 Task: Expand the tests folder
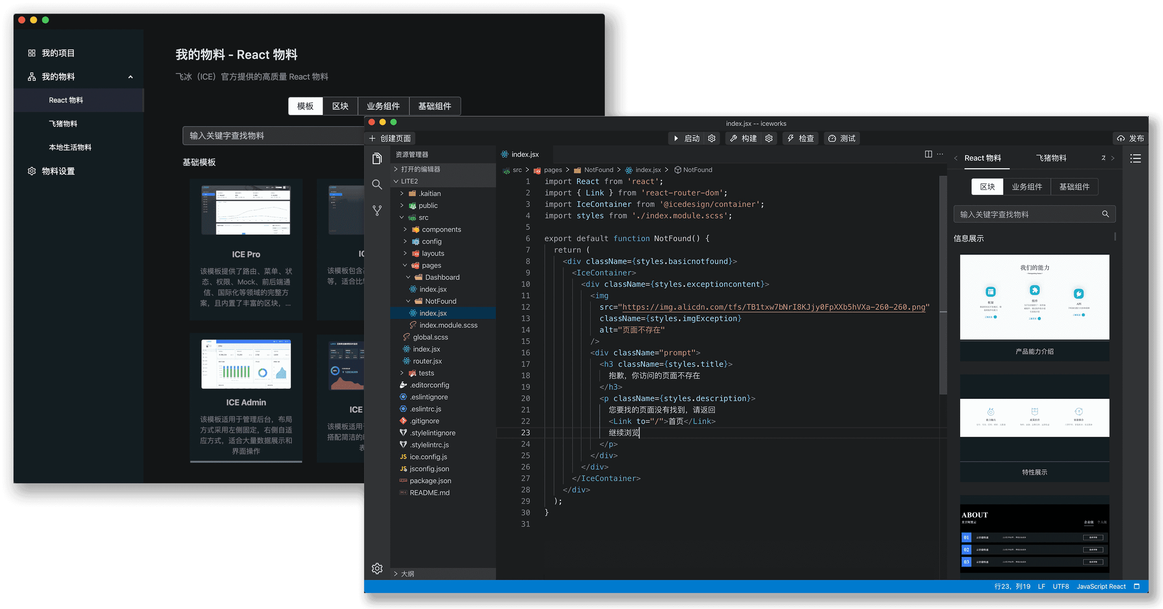pos(443,373)
